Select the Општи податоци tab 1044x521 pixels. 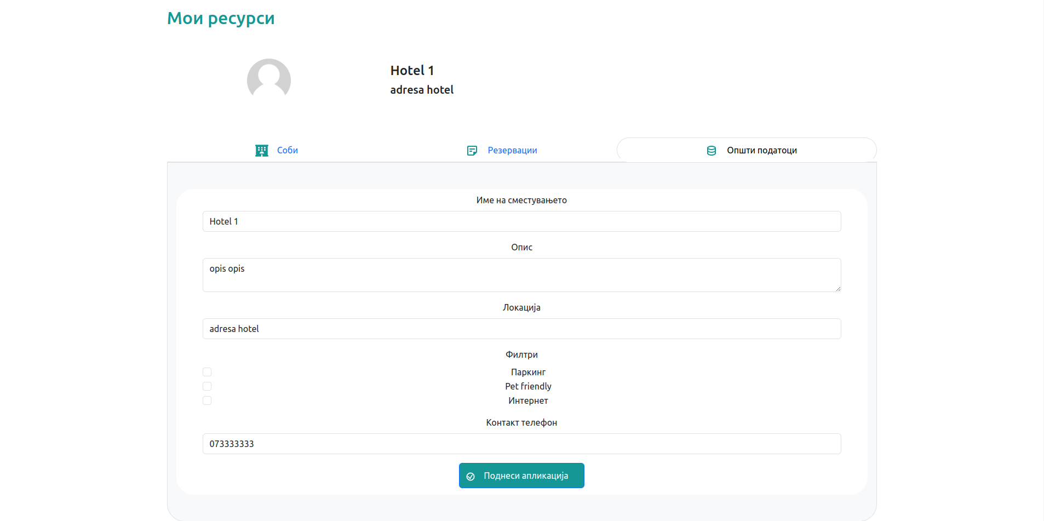click(x=761, y=150)
